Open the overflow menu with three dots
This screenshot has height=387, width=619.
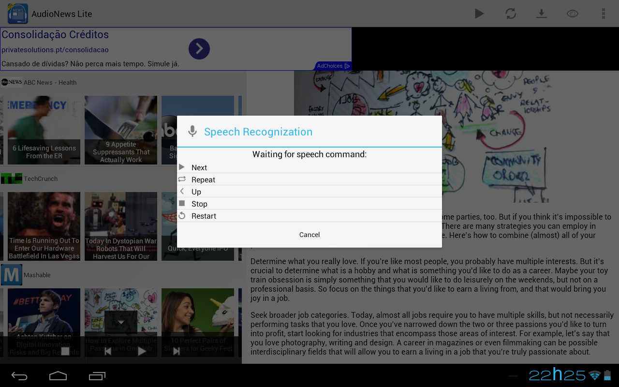[603, 14]
